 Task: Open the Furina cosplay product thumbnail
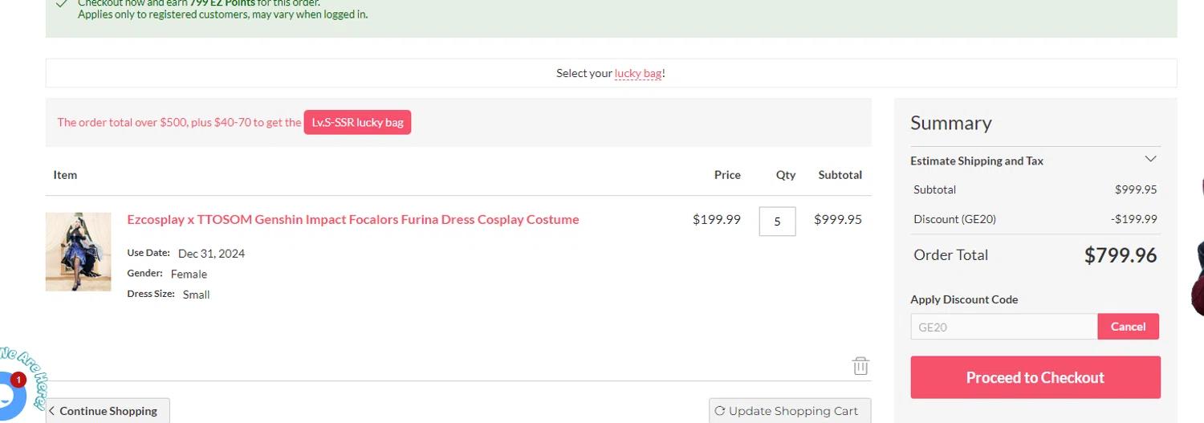tap(79, 251)
